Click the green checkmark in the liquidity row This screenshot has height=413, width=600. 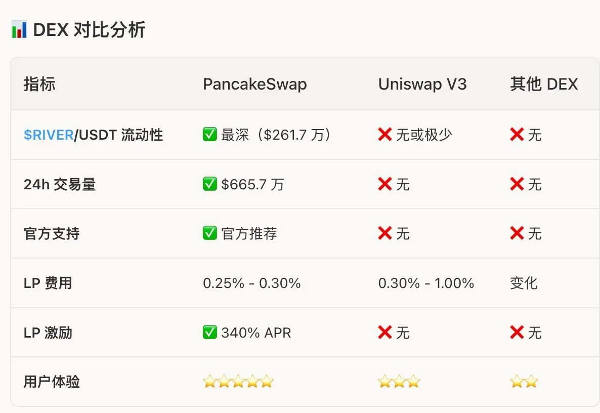[x=209, y=135]
